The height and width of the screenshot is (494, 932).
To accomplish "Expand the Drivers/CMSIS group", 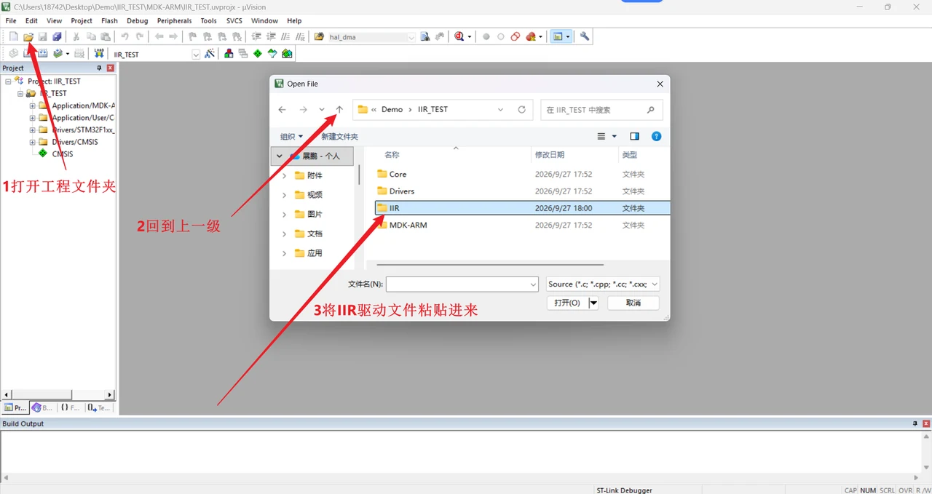I will [32, 142].
